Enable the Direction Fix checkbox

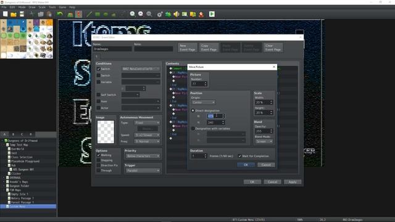99,165
